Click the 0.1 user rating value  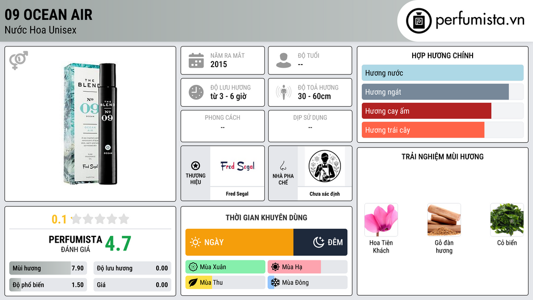59,219
